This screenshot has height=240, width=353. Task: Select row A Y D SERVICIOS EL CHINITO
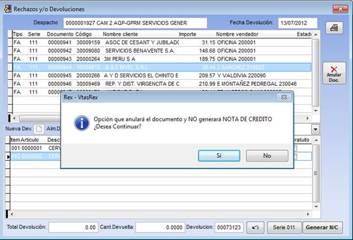(162, 75)
